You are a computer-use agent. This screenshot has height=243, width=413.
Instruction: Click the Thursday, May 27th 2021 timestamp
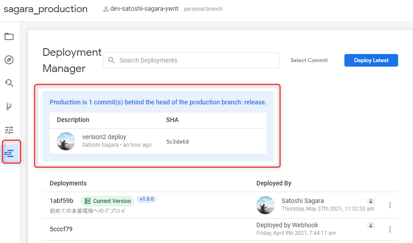point(328,209)
